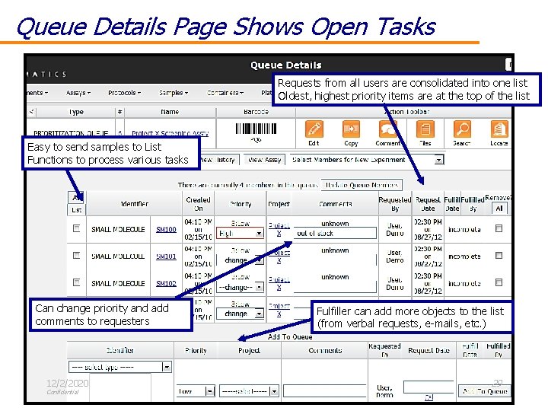Check the list box for SM102 row
The height and width of the screenshot is (411, 548).
[x=76, y=282]
